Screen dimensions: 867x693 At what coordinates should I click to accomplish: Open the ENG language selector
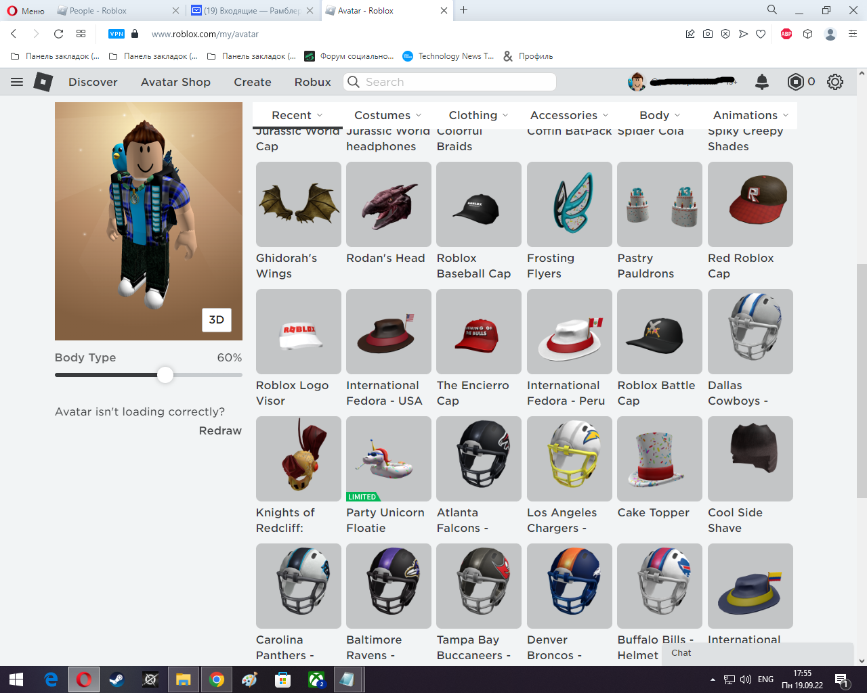765,679
